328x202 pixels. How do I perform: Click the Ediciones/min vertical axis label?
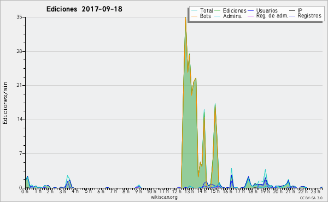(5, 103)
